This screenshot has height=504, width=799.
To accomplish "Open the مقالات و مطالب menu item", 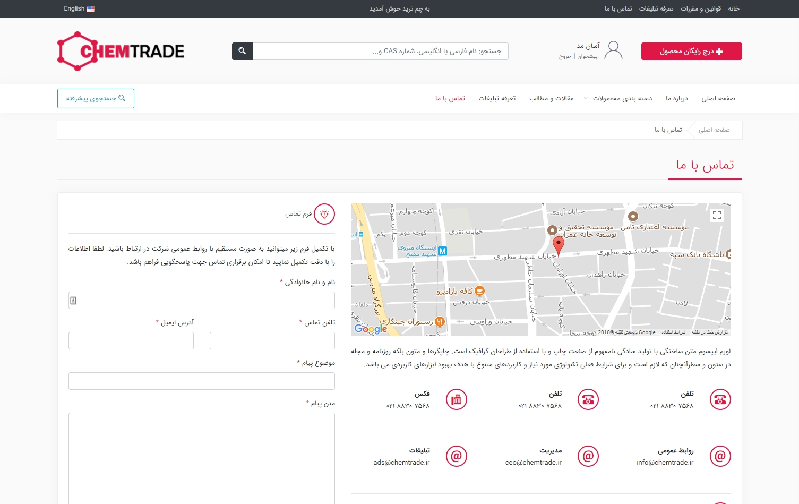I will click(551, 98).
